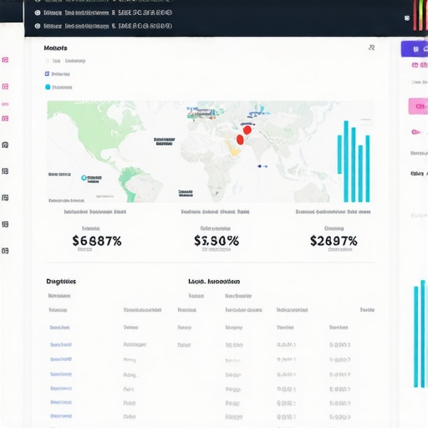Click the bottommost dark icon in the left sidebar
Screen dimensions: 428x428
tap(5, 251)
